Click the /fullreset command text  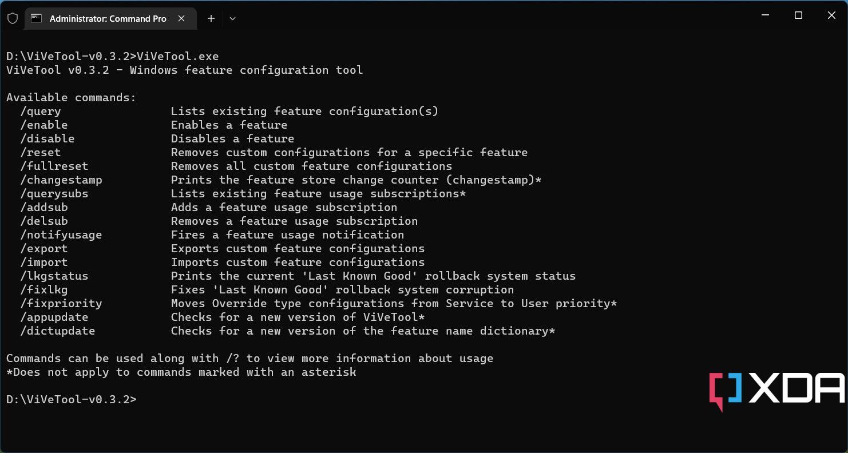point(54,166)
